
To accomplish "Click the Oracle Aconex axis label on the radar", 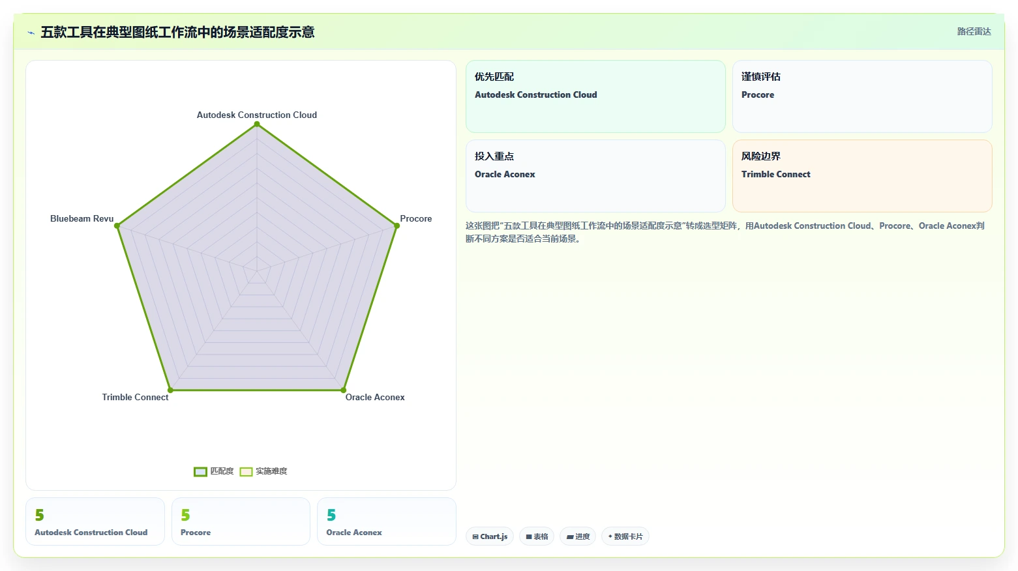I will click(375, 397).
